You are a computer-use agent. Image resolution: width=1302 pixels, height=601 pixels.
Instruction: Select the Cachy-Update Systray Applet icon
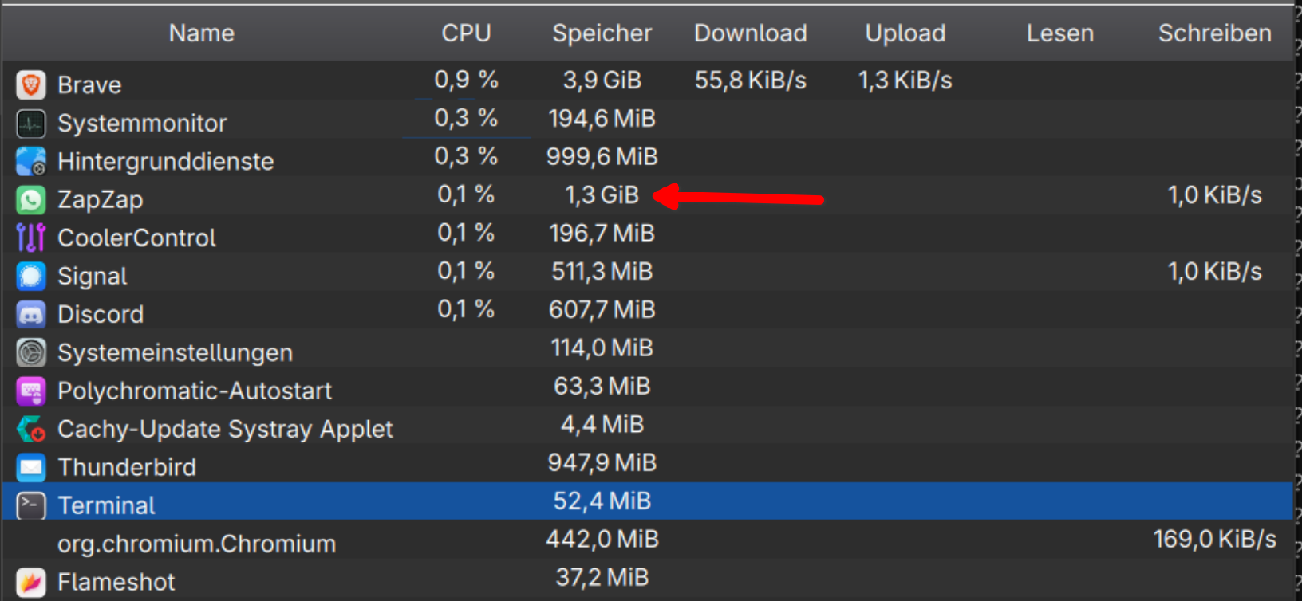[x=31, y=429]
